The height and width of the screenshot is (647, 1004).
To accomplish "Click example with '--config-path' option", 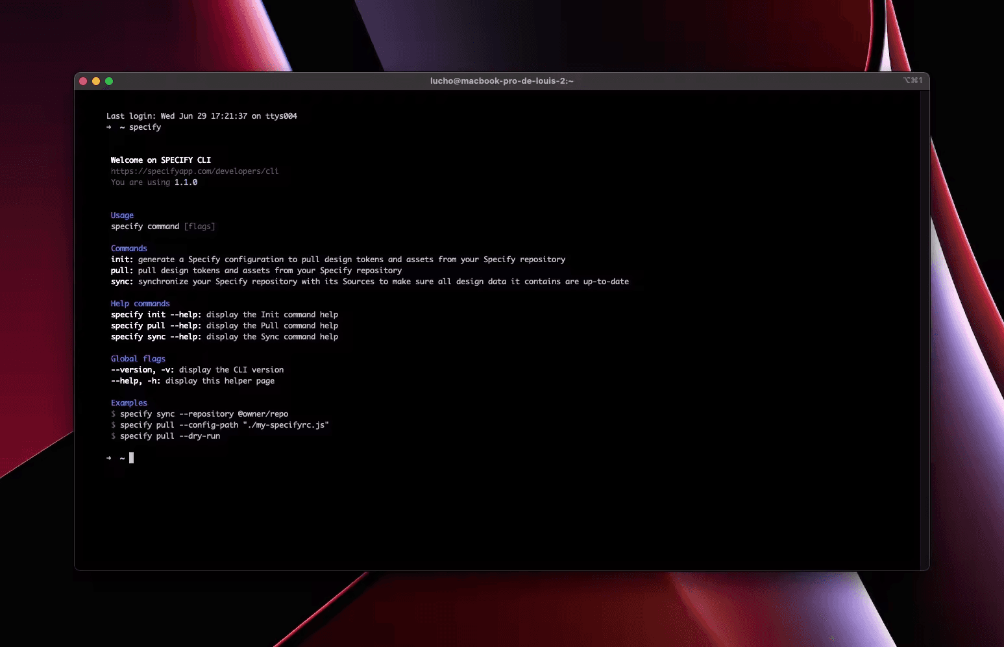I will pos(225,425).
